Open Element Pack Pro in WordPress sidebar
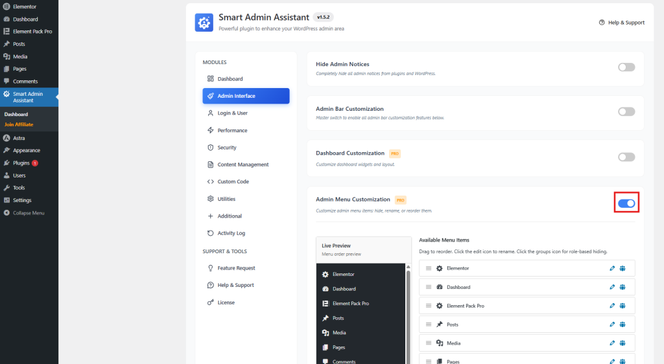The image size is (664, 364). 29,31
